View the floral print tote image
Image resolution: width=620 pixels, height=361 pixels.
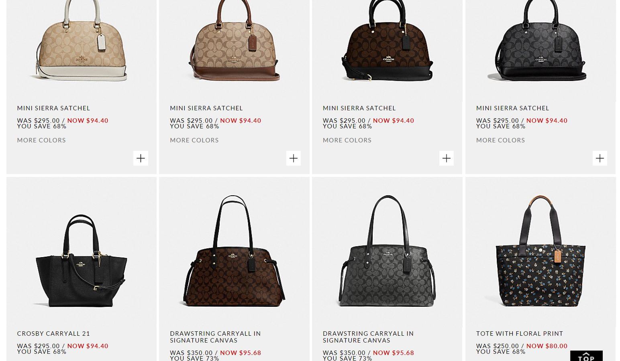(540, 251)
